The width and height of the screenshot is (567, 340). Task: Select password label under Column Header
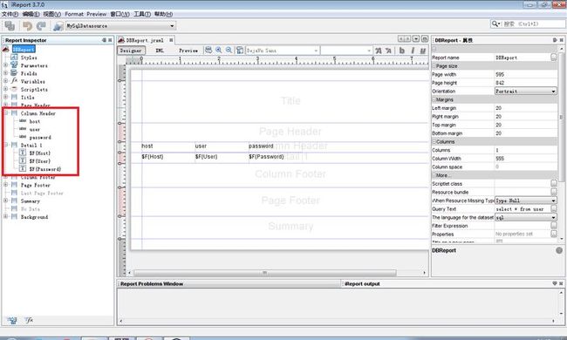(40, 137)
